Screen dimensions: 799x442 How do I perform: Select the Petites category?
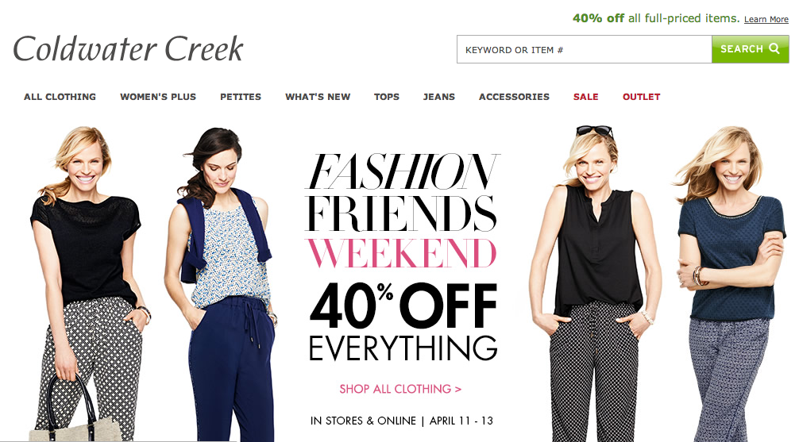(x=241, y=97)
